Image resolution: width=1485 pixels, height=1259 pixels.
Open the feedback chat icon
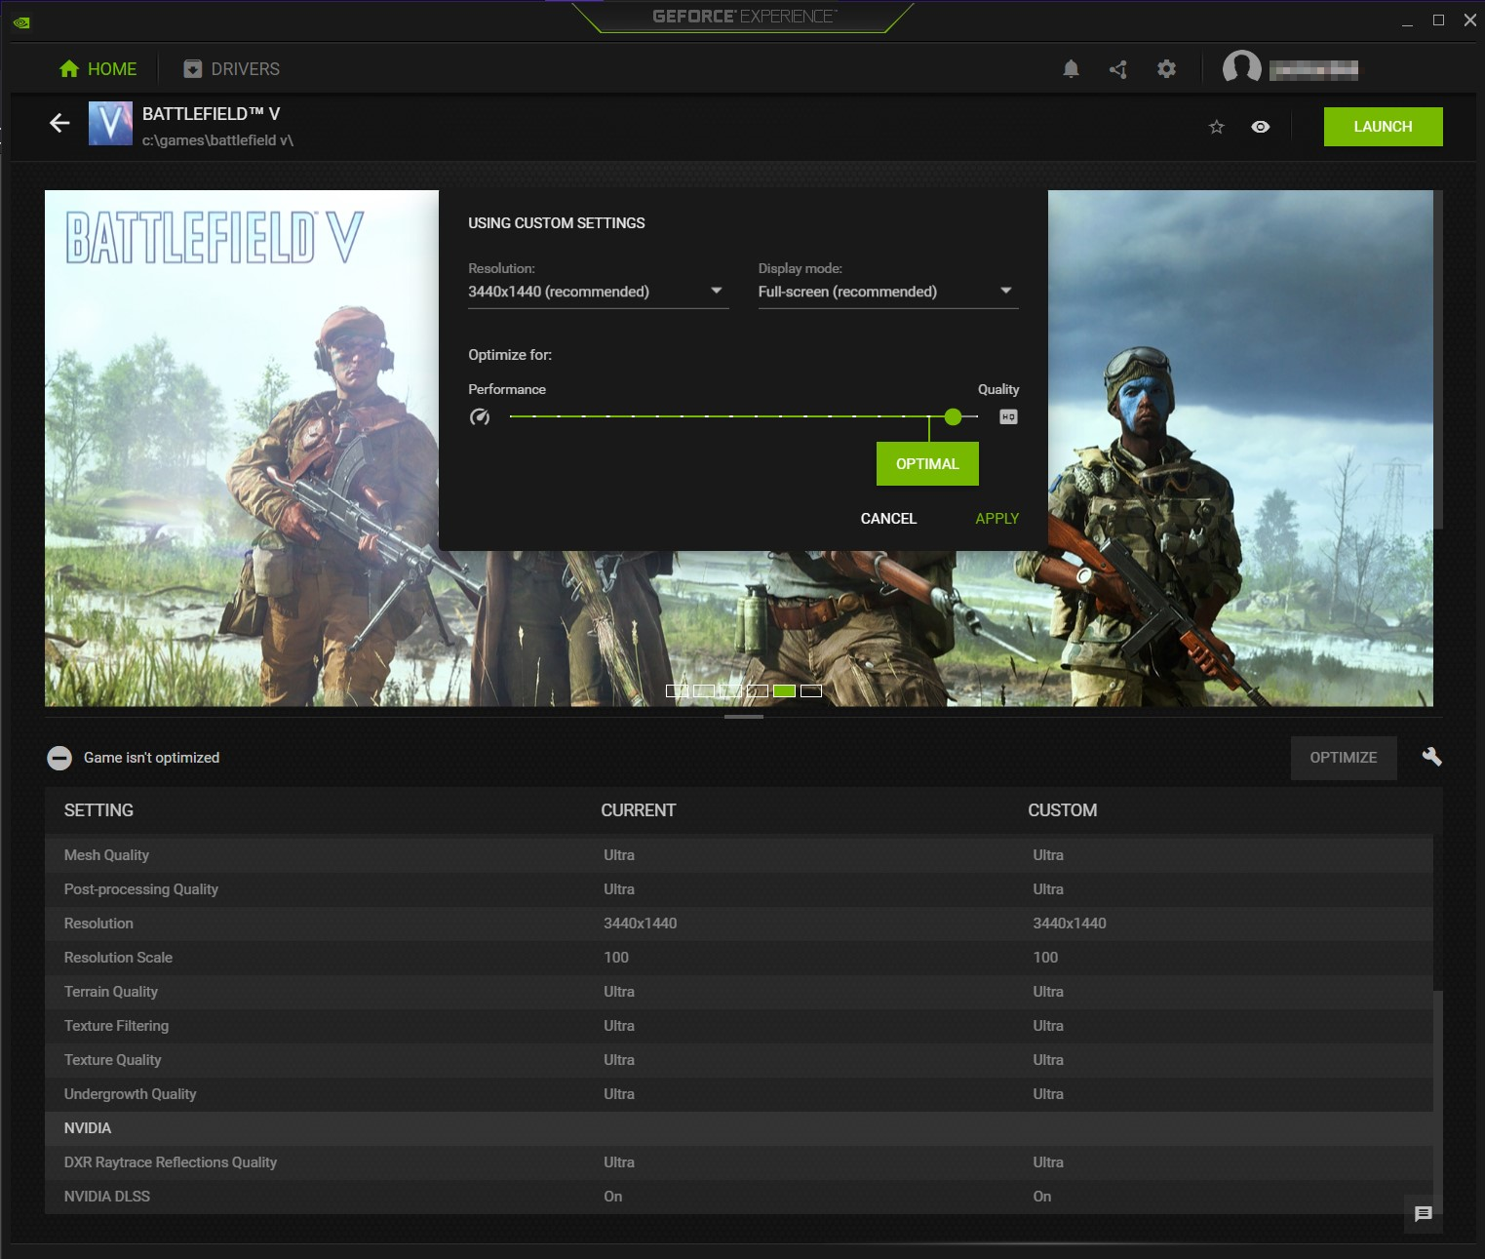pyautogui.click(x=1424, y=1214)
